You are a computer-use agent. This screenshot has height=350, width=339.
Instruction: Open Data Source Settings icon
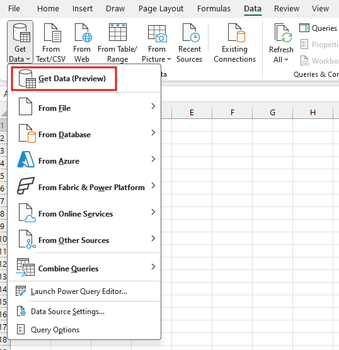click(x=21, y=311)
